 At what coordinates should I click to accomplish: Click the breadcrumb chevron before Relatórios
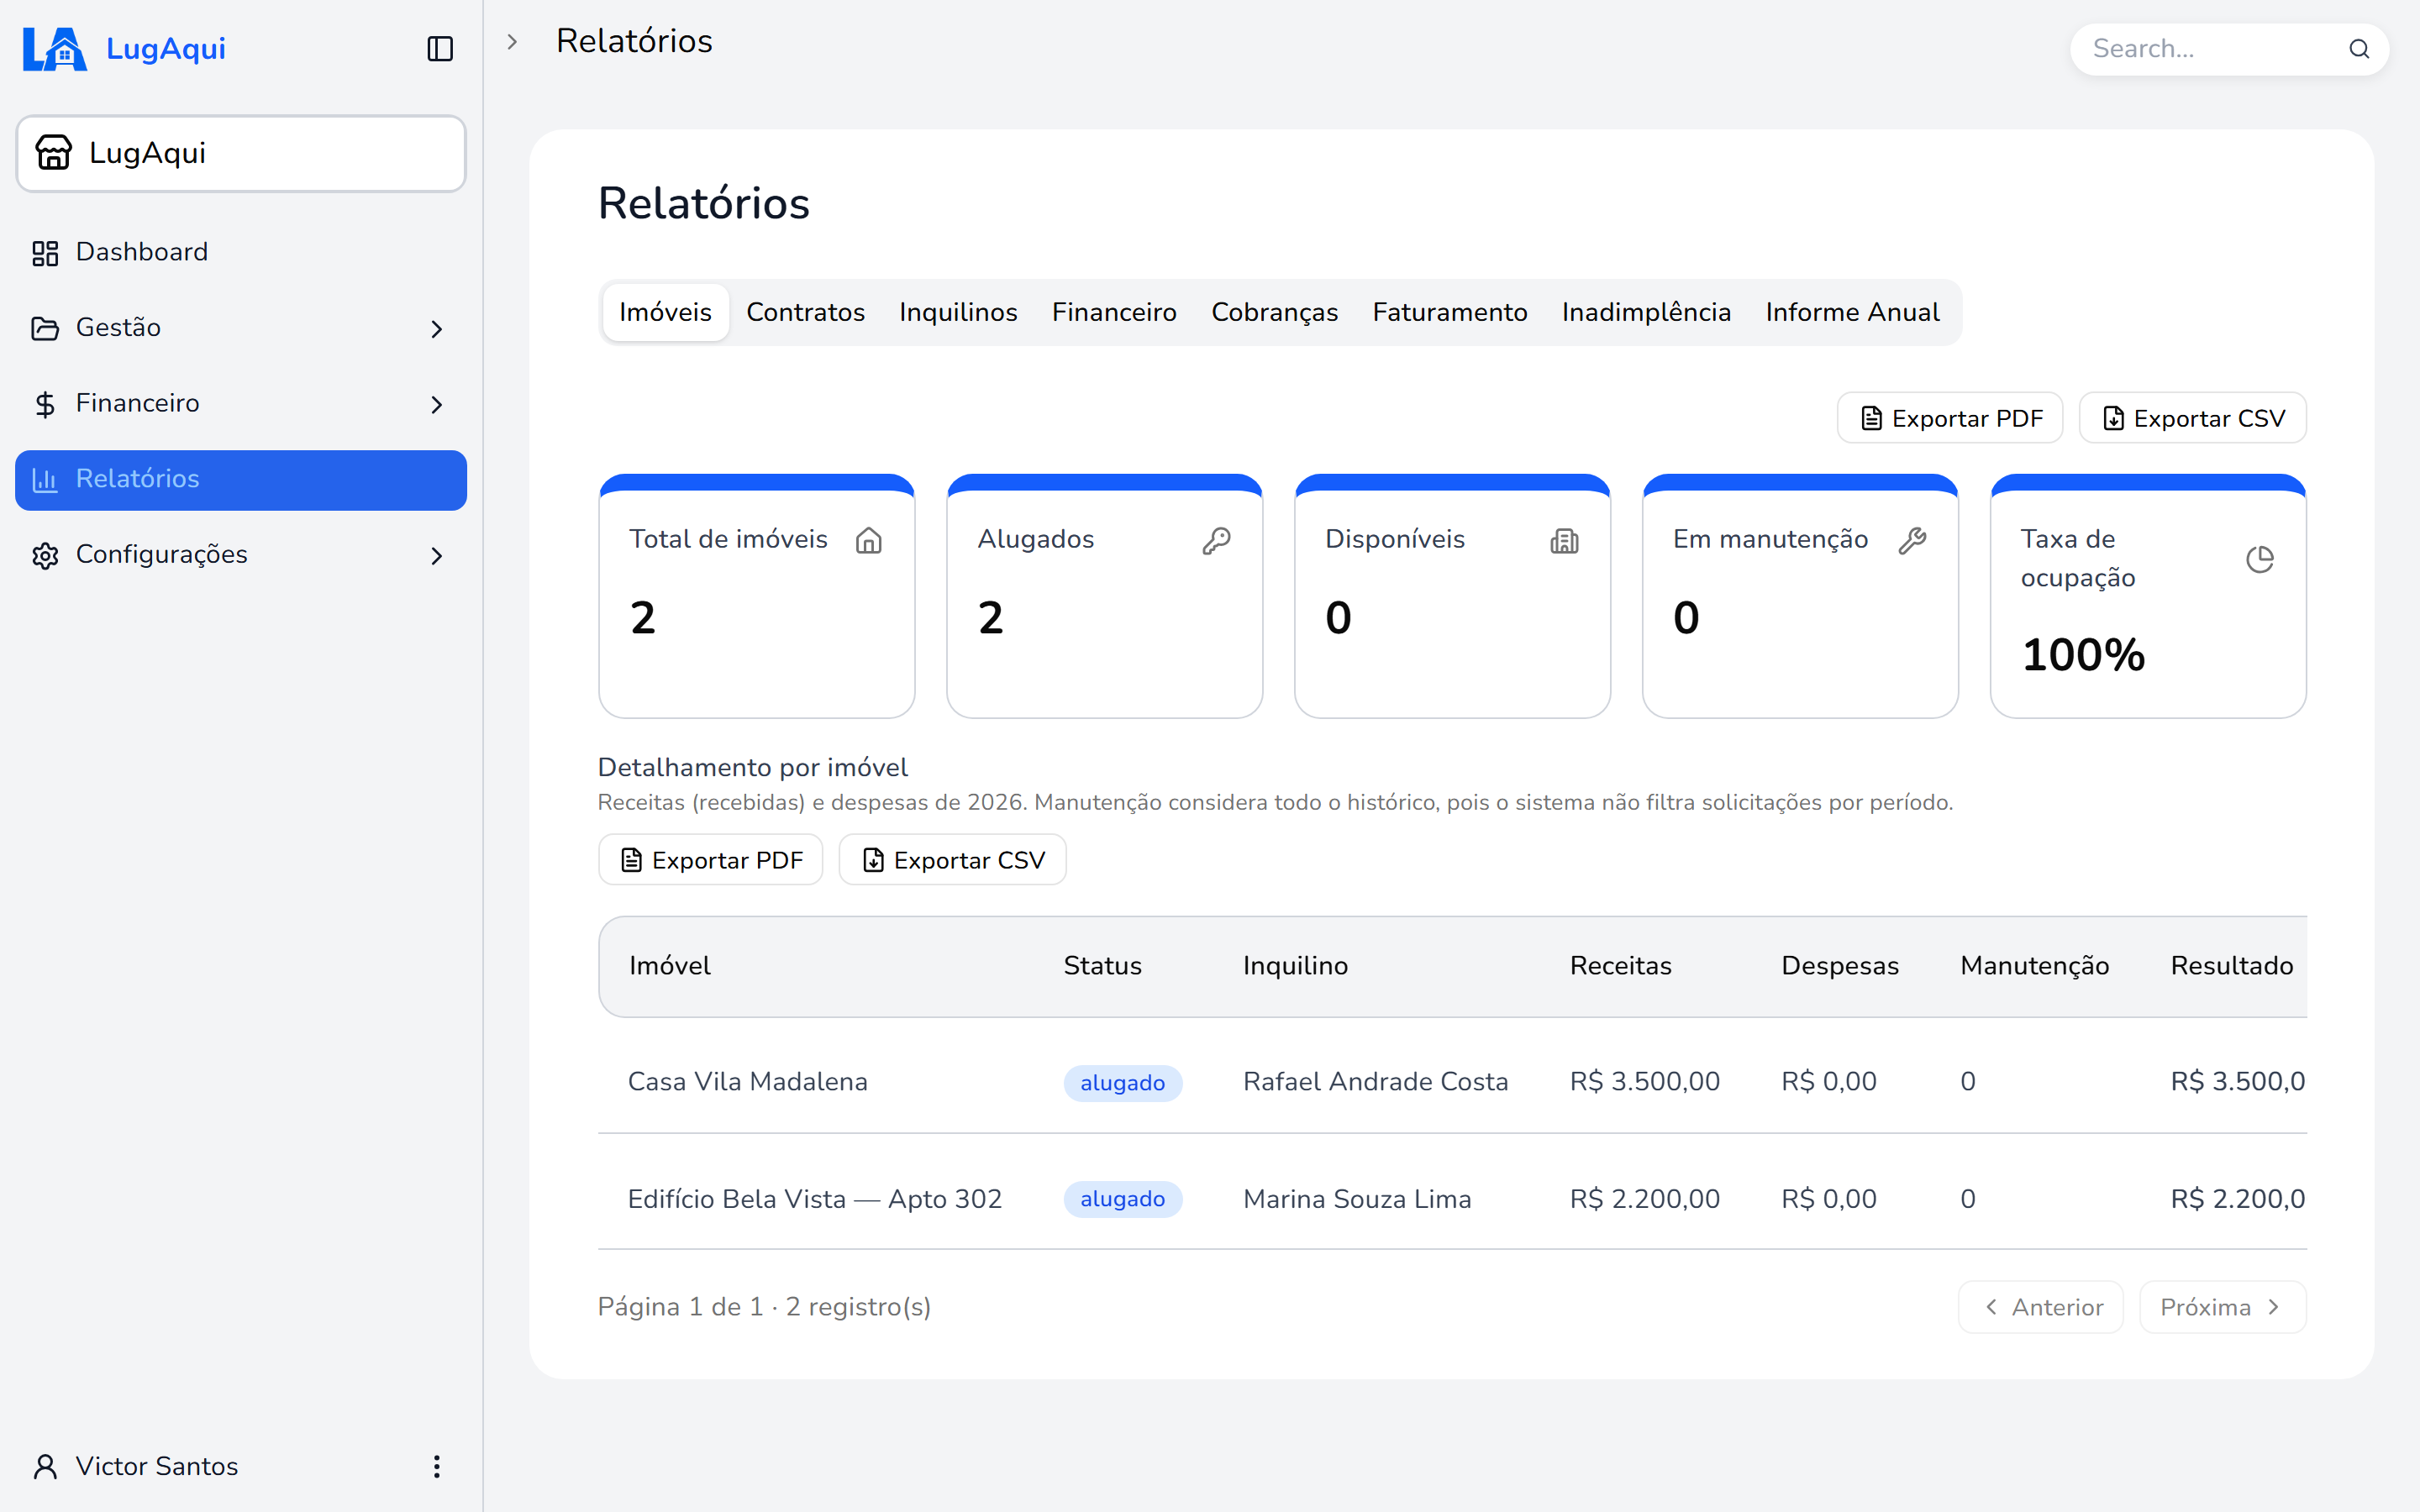512,42
